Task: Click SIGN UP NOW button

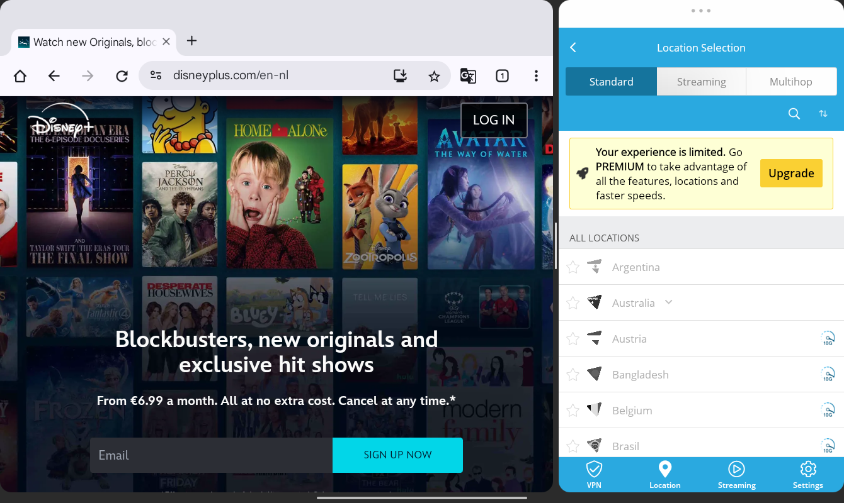Action: coord(397,455)
